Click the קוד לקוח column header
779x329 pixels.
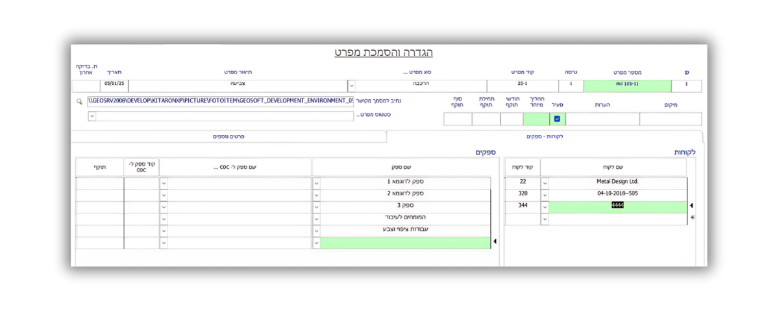click(523, 167)
